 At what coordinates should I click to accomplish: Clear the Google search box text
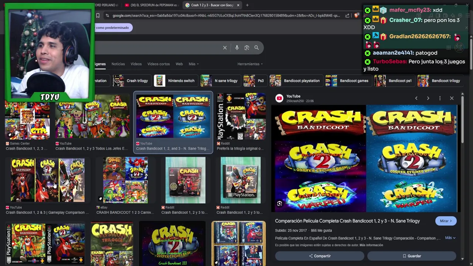[225, 48]
